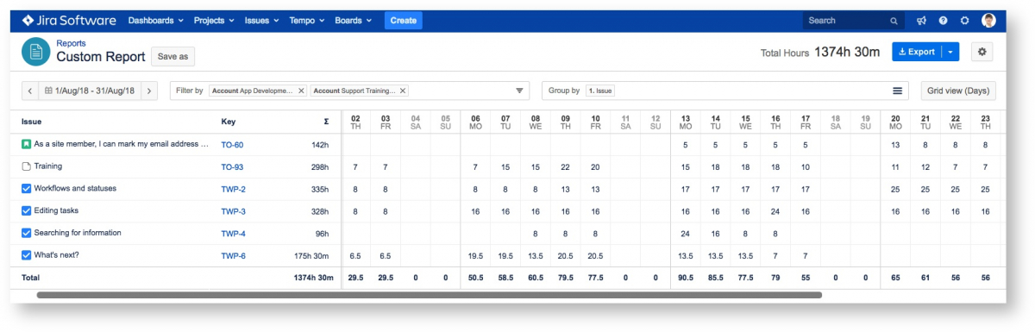Remove the Account App Development filter tag

point(301,91)
